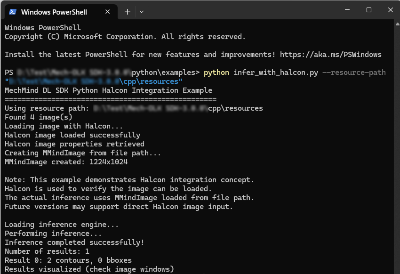The width and height of the screenshot is (400, 274).
Task: Click 'Result 0: 2 contours, 0 bboxes' line
Action: point(68,260)
